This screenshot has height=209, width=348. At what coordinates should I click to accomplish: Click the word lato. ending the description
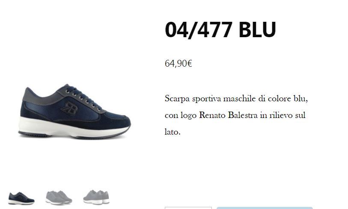pyautogui.click(x=173, y=132)
